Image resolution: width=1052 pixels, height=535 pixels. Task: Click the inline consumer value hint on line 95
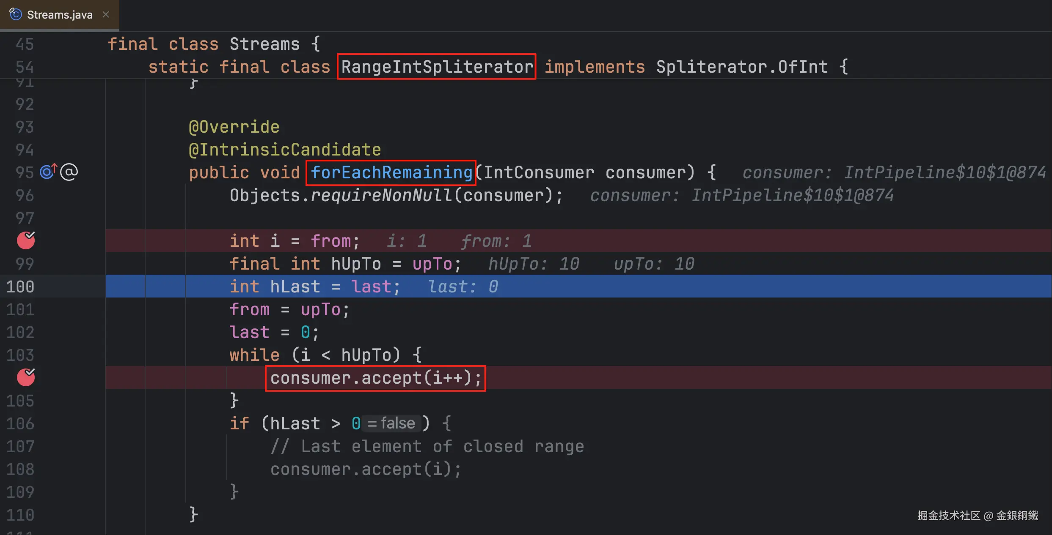[x=894, y=172]
